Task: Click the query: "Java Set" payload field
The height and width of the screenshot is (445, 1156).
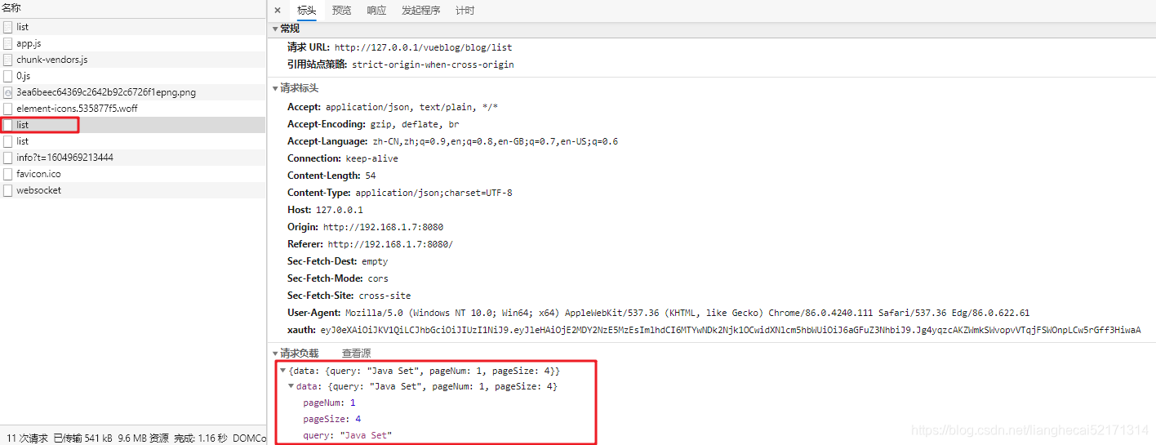Action: tap(348, 435)
